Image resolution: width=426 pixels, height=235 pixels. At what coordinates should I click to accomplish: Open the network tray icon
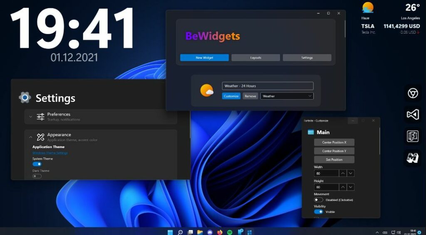(x=393, y=233)
